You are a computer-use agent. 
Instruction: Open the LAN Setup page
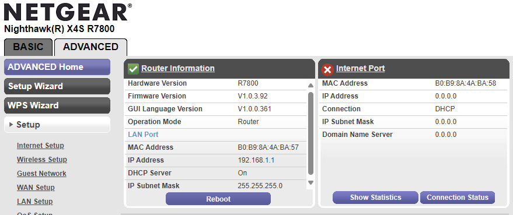(x=34, y=202)
